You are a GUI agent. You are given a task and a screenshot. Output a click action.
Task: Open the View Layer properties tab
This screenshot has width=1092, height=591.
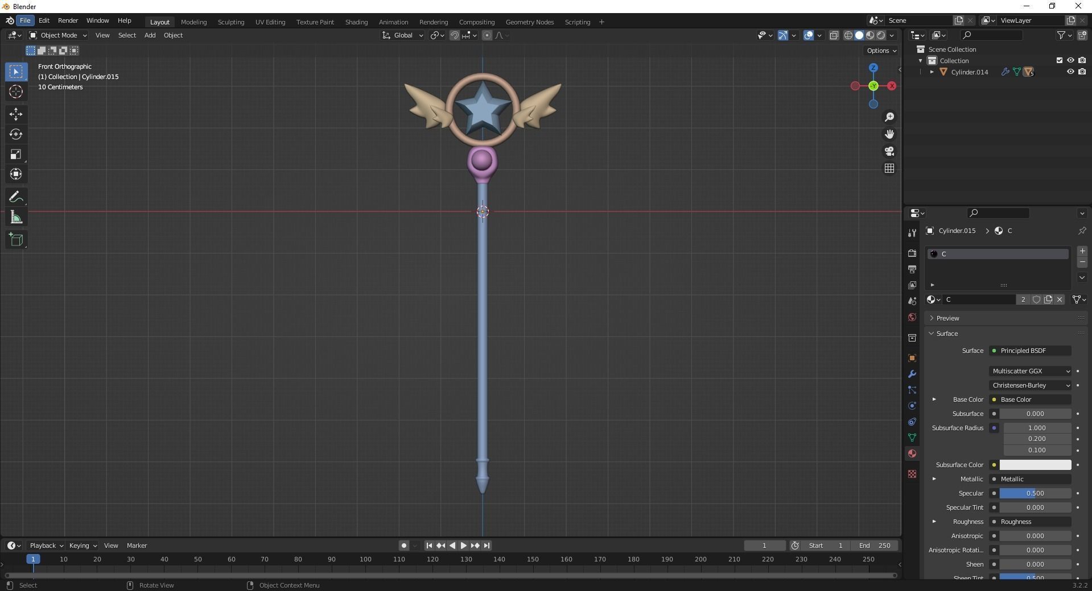912,285
